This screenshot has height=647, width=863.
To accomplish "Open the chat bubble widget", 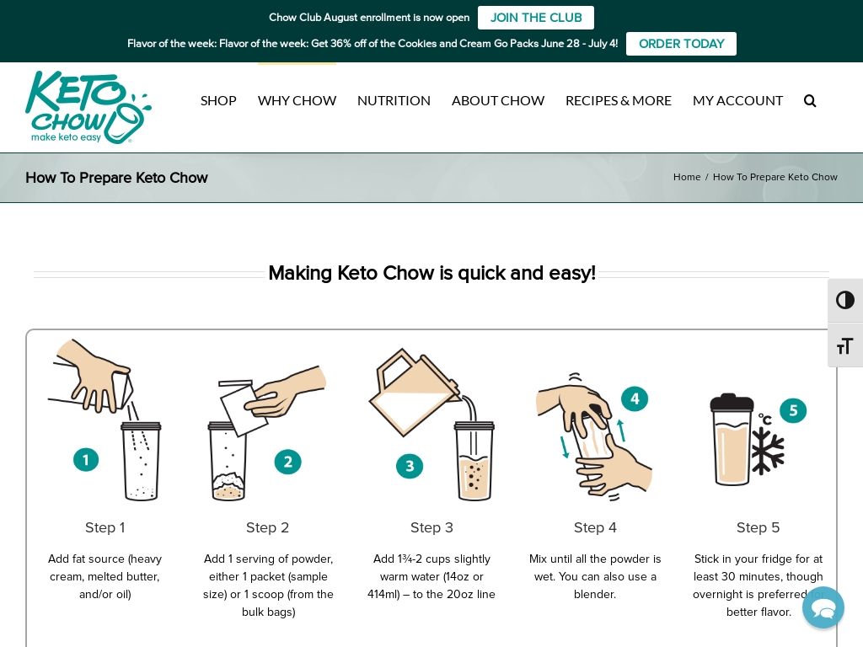I will 823,607.
